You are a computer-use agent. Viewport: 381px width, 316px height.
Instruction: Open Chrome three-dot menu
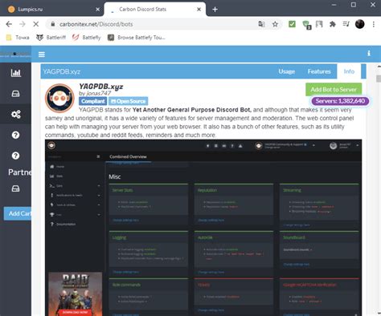pos(374,24)
